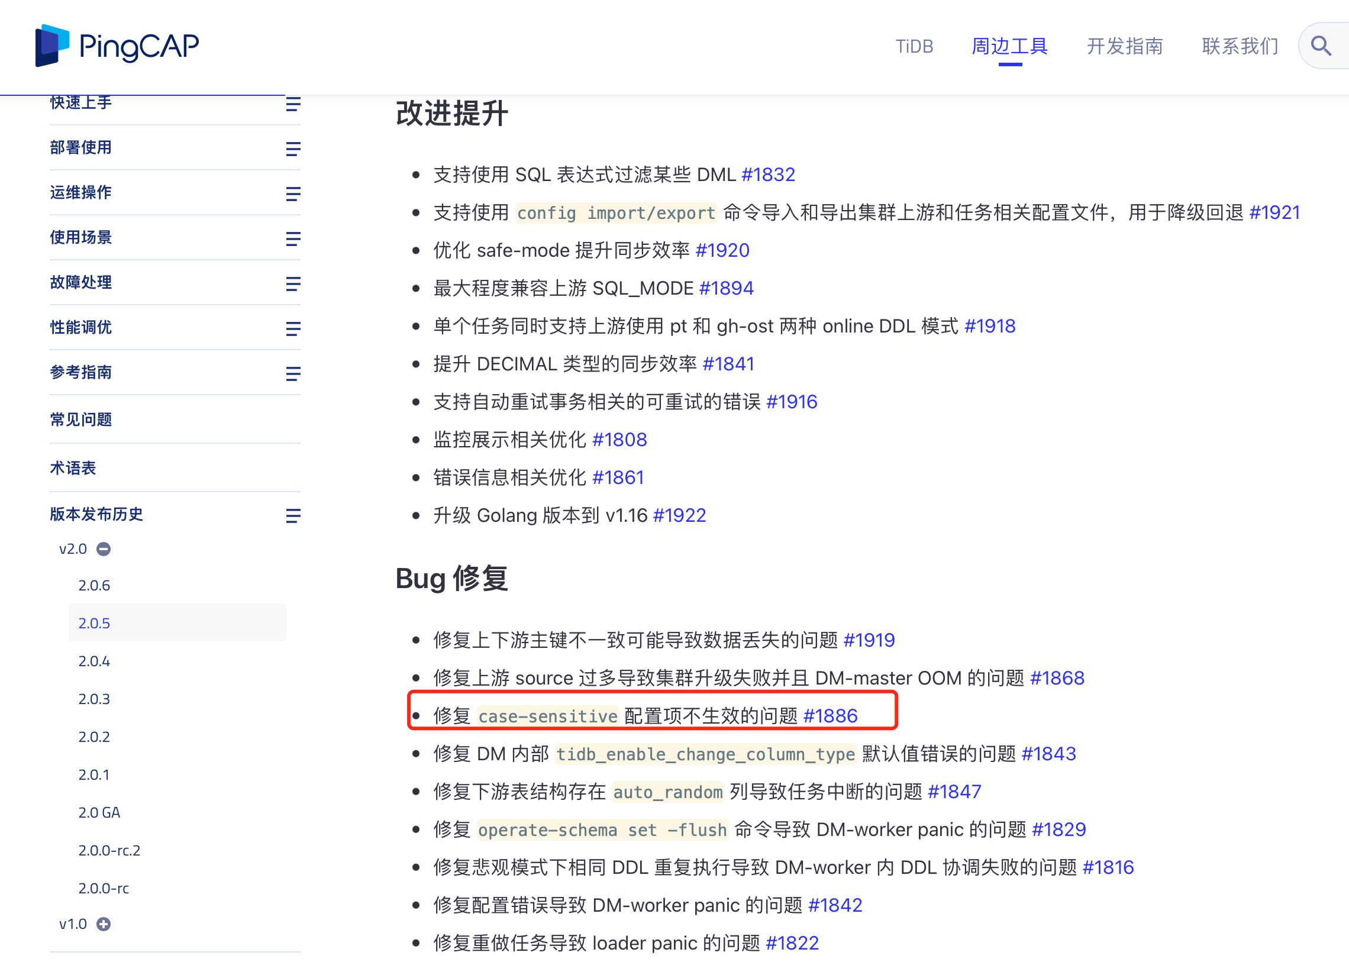Toggle the 性能调优 list icon
Viewport: 1349px width, 962px height.
293,329
